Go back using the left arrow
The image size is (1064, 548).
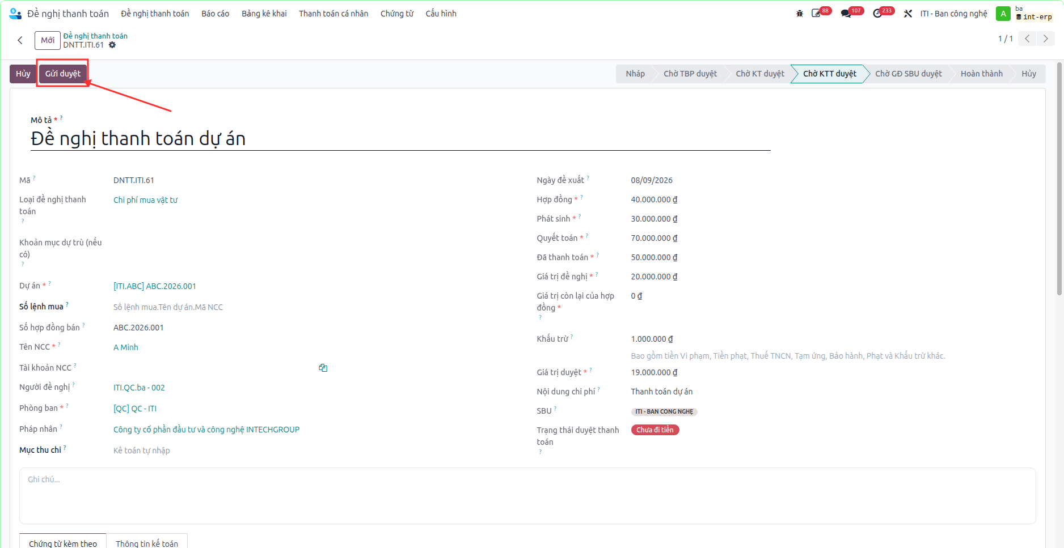(x=20, y=40)
